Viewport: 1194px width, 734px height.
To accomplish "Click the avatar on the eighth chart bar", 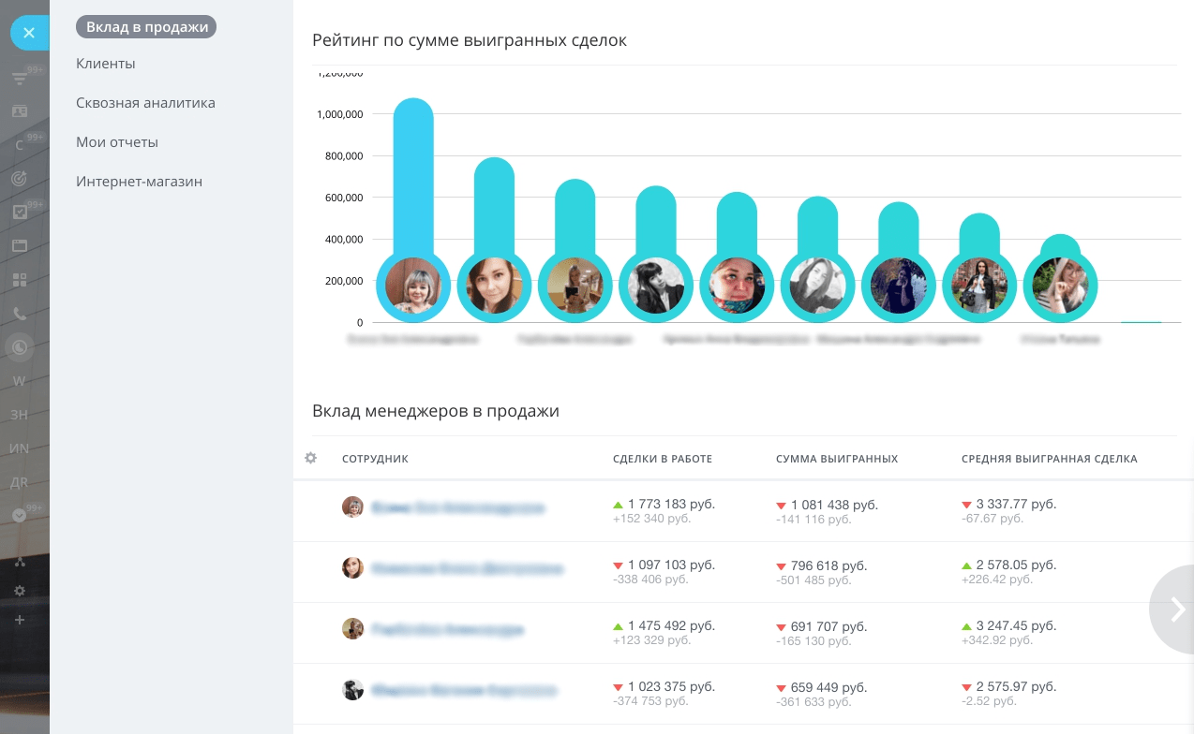I will [x=979, y=286].
